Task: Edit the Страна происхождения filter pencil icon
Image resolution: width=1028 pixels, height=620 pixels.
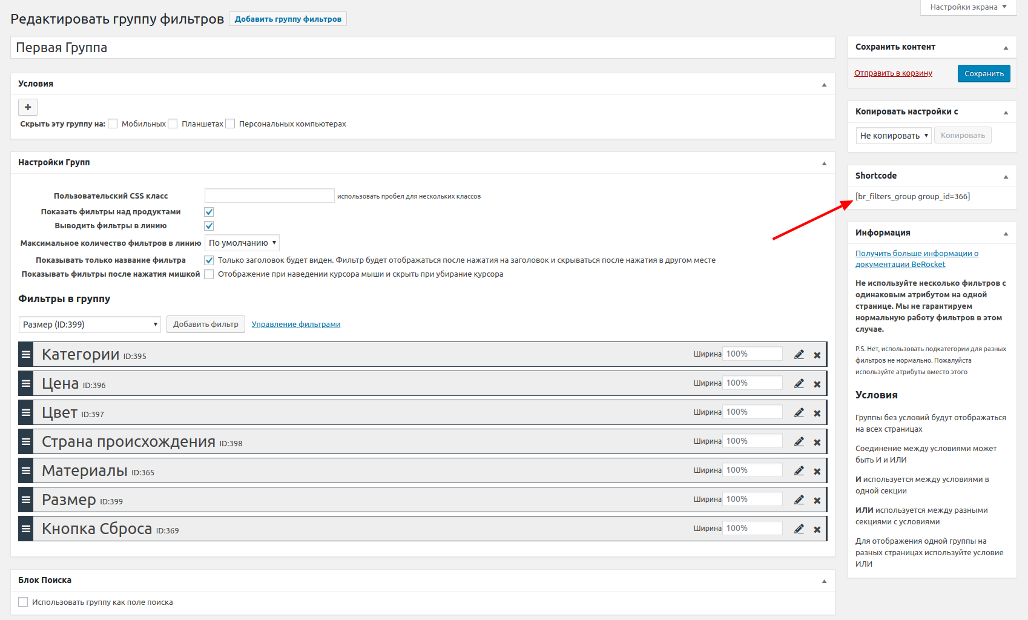Action: coord(799,442)
